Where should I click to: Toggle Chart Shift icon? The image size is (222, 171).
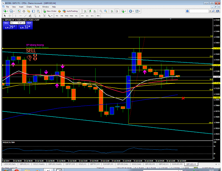[x=117, y=11]
